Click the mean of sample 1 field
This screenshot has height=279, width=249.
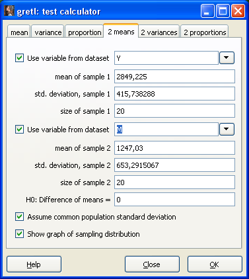pos(174,77)
